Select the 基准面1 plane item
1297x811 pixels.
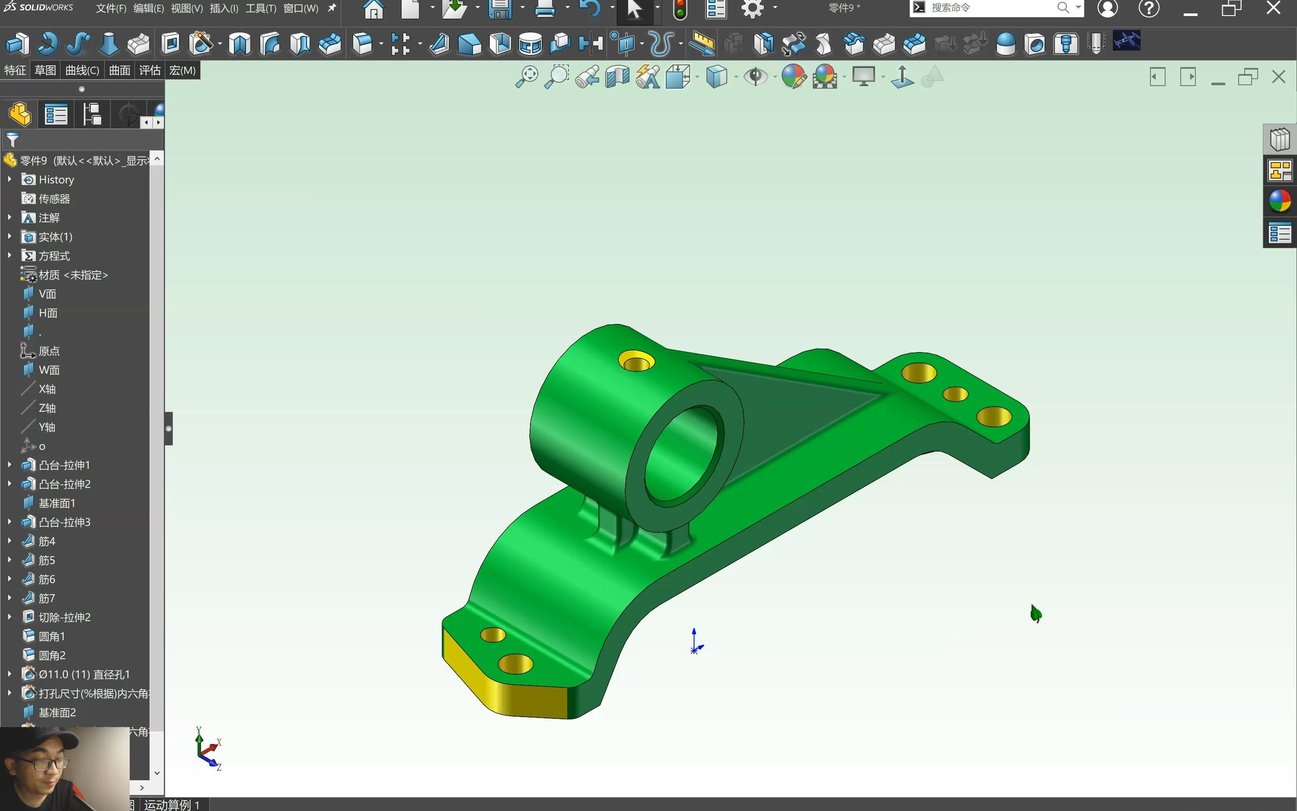49,503
